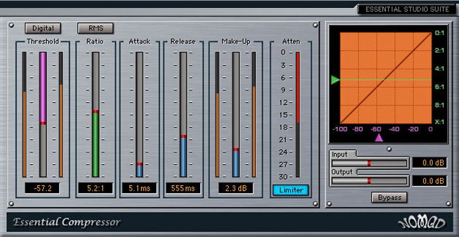Disable the Limiter toggle
459x237 pixels.
coord(291,190)
